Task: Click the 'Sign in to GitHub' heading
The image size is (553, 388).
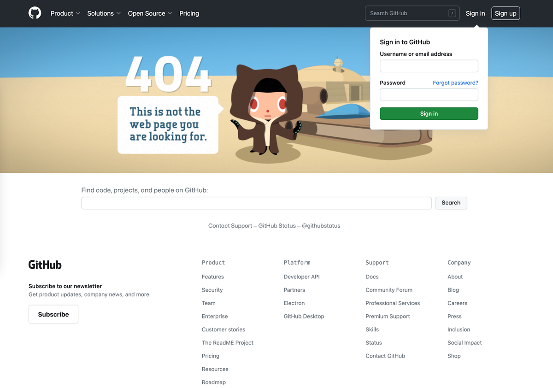Action: [x=405, y=42]
